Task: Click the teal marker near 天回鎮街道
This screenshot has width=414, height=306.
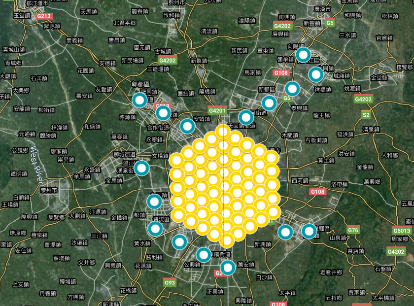Action: 246,117
